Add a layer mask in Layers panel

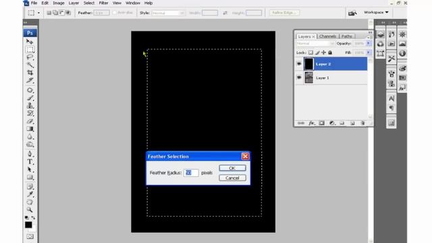click(321, 123)
